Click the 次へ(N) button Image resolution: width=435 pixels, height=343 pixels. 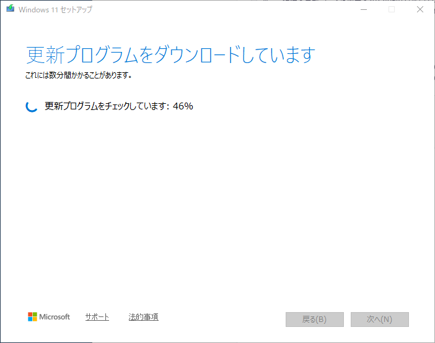coord(379,320)
